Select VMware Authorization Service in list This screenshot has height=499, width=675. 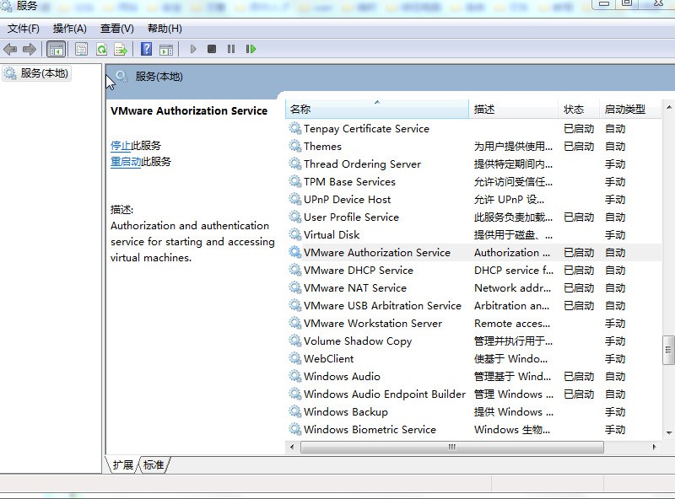point(473,253)
